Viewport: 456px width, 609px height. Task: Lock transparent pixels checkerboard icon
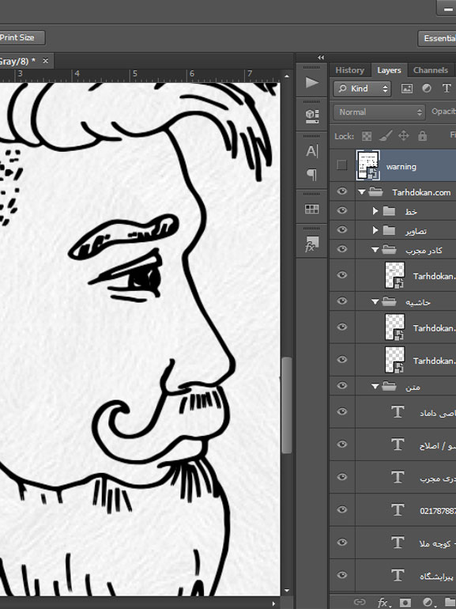pyautogui.click(x=367, y=136)
